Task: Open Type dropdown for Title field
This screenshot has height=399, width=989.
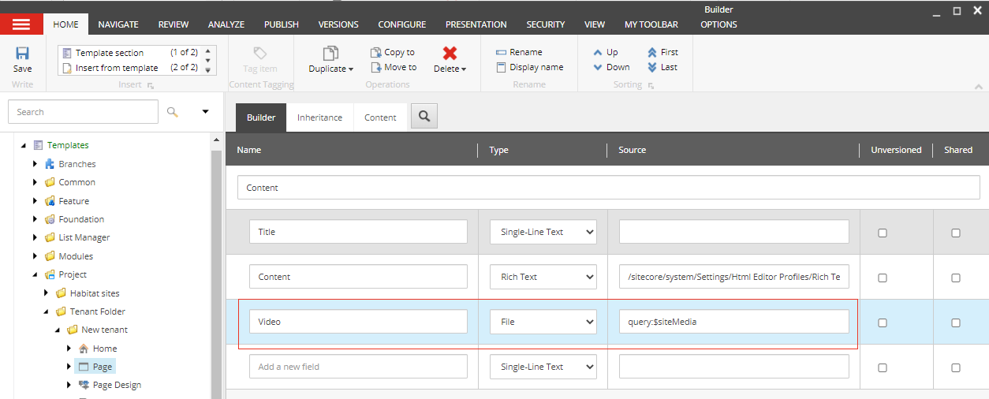Action: point(543,232)
